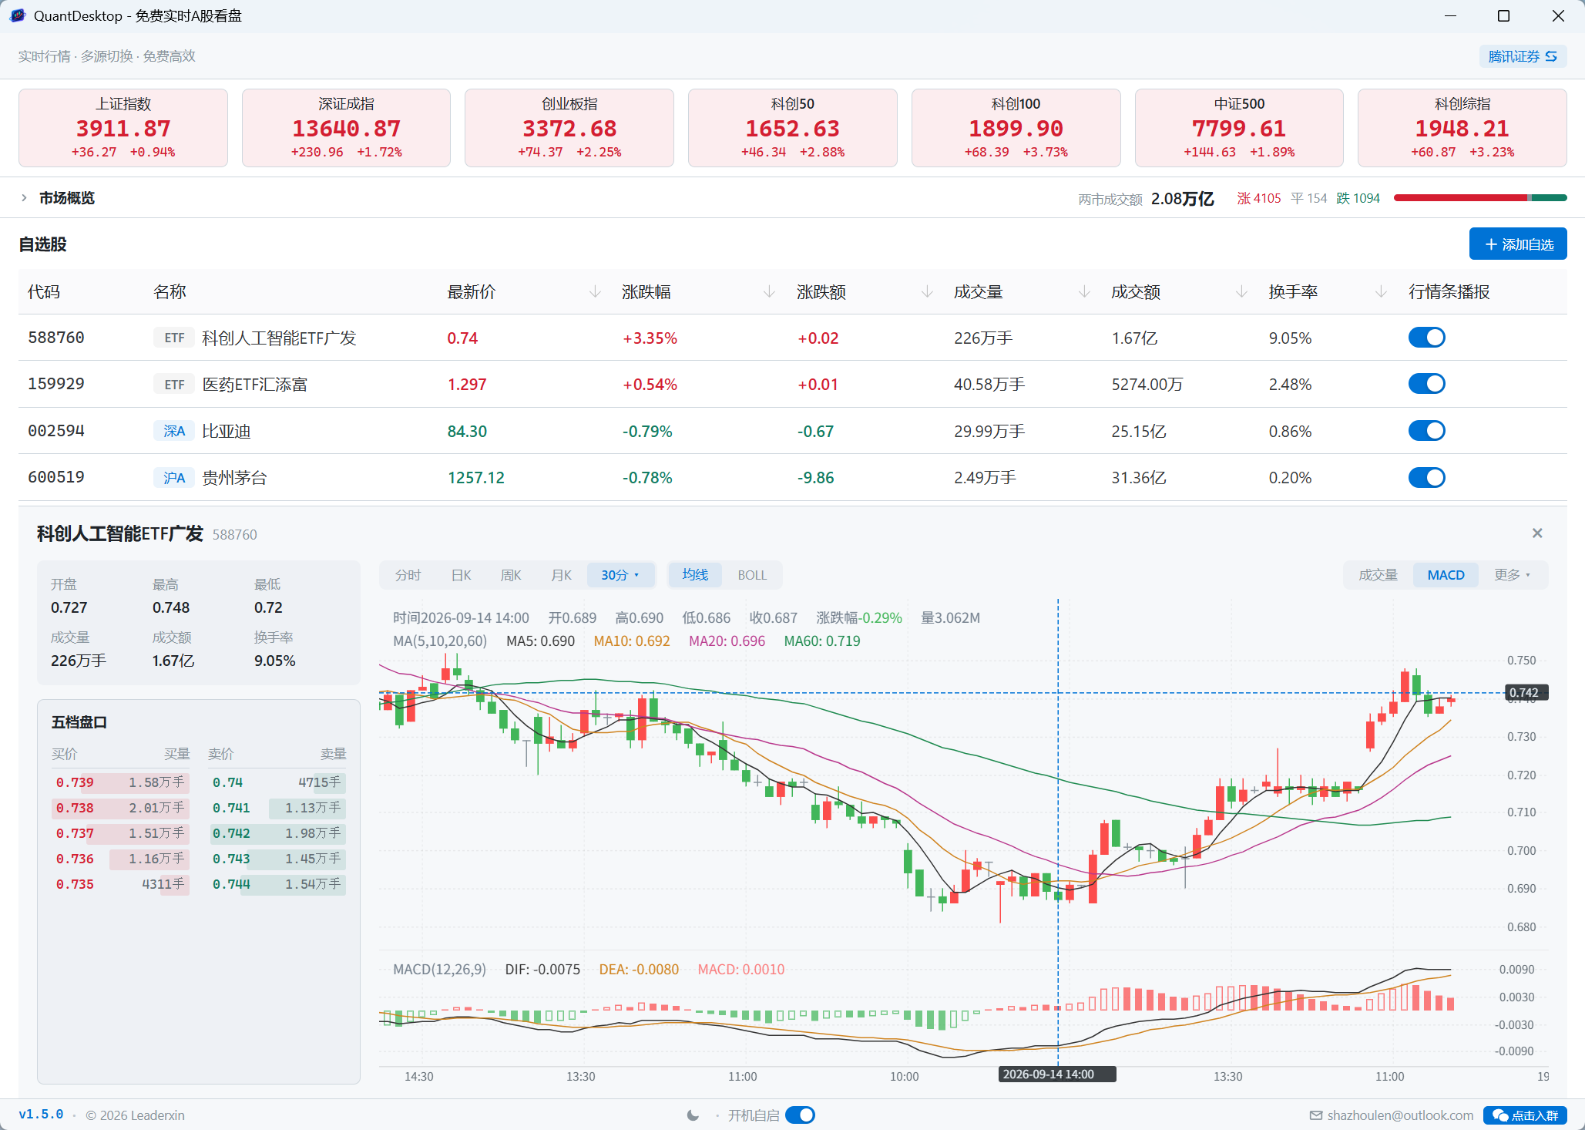The image size is (1585, 1130).
Task: Click the 添加自选 button
Action: point(1518,244)
